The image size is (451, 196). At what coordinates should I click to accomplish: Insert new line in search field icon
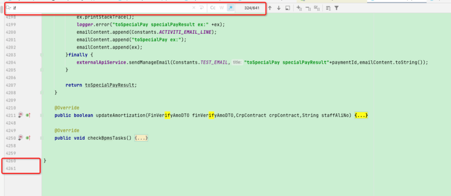(x=201, y=8)
